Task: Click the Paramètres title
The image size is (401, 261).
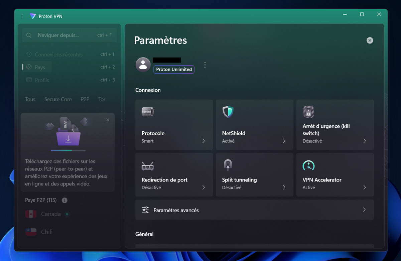Action: pyautogui.click(x=160, y=40)
